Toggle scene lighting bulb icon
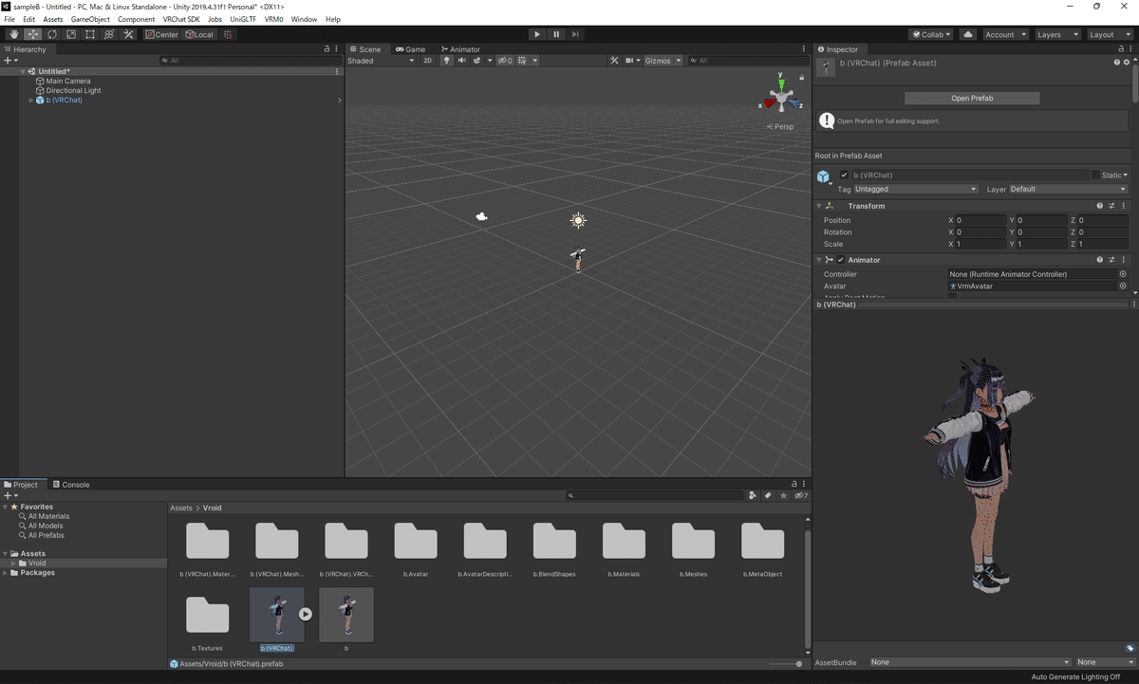Viewport: 1139px width, 684px height. pyautogui.click(x=446, y=61)
